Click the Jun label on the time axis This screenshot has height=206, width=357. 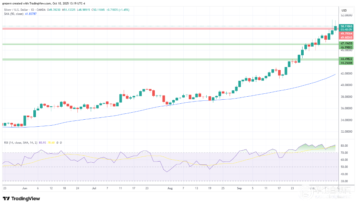coord(25,188)
